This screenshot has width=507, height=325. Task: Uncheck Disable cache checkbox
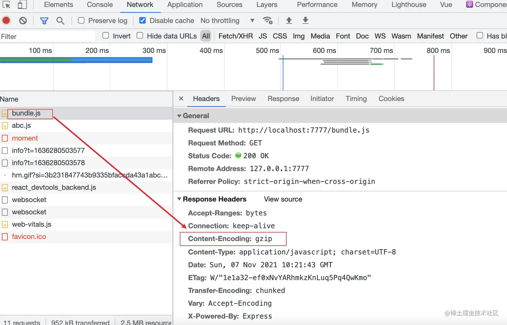click(143, 20)
